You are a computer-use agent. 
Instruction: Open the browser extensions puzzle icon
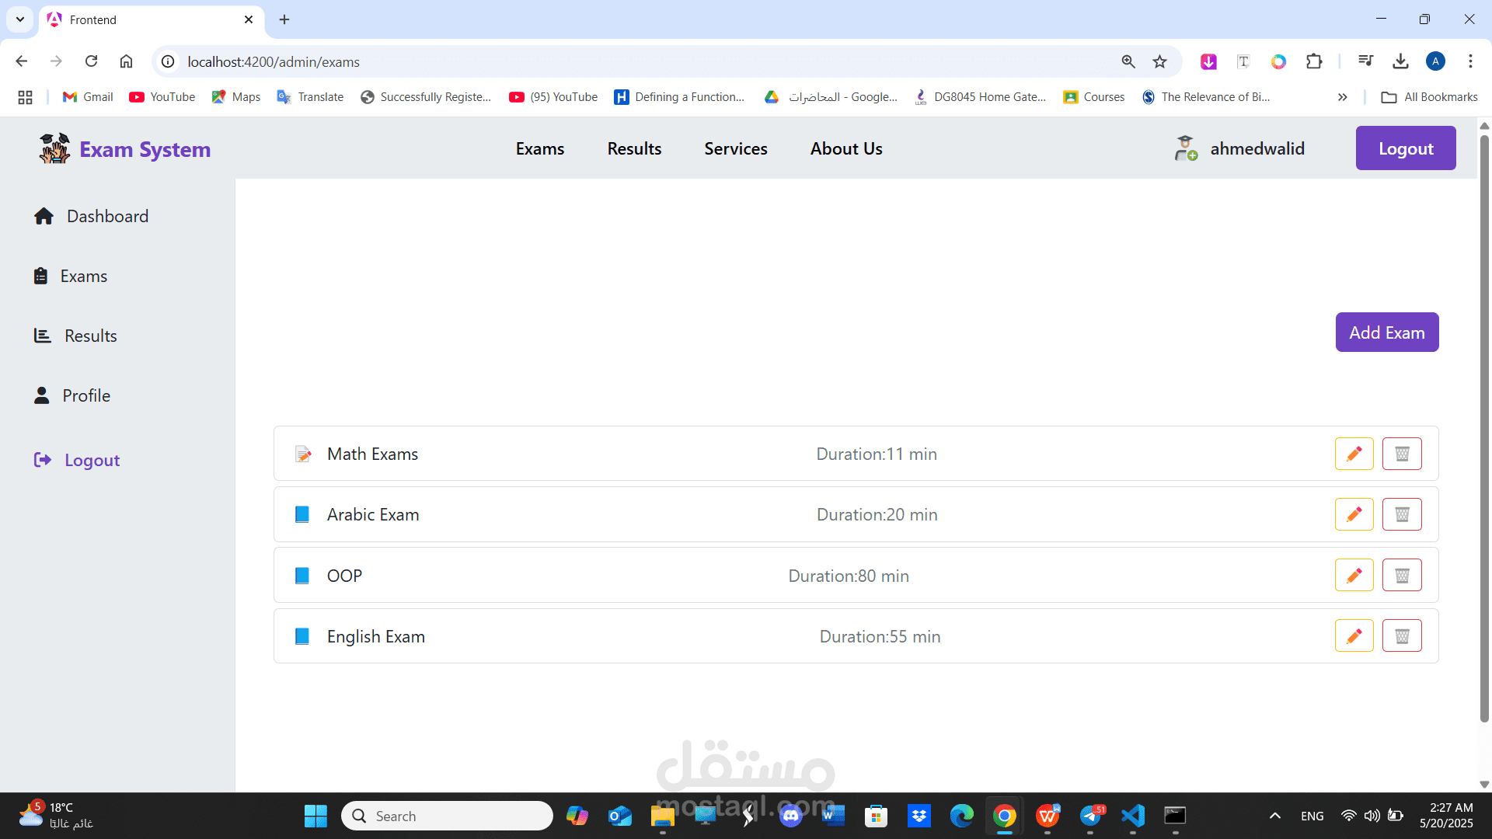(1314, 61)
